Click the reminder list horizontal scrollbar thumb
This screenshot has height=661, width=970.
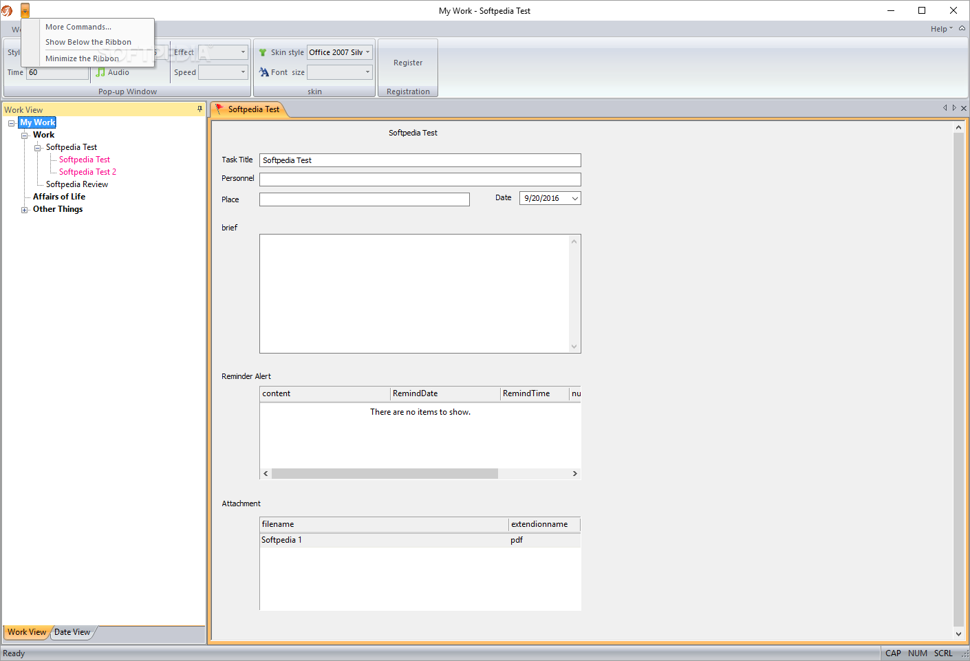[x=385, y=474]
